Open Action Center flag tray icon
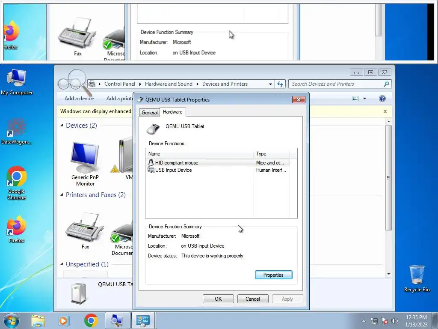 pos(385,321)
